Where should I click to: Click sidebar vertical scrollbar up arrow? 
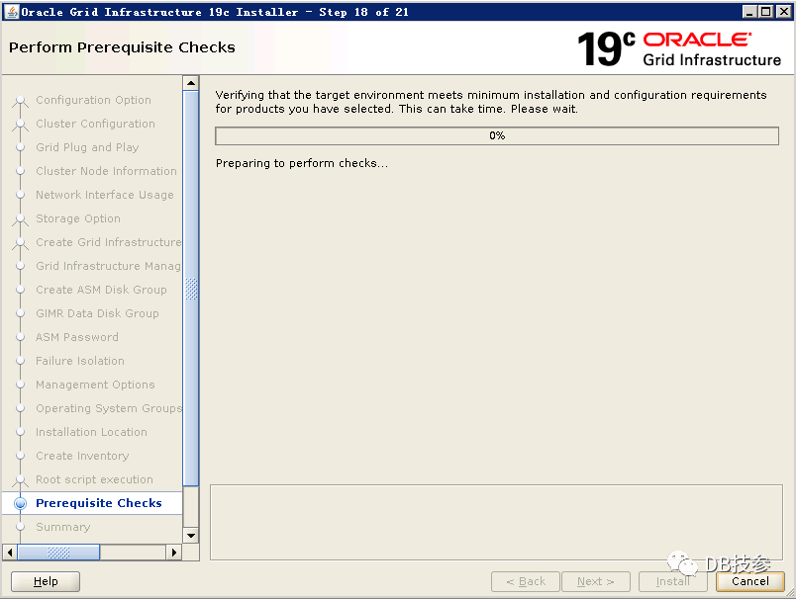(x=191, y=83)
